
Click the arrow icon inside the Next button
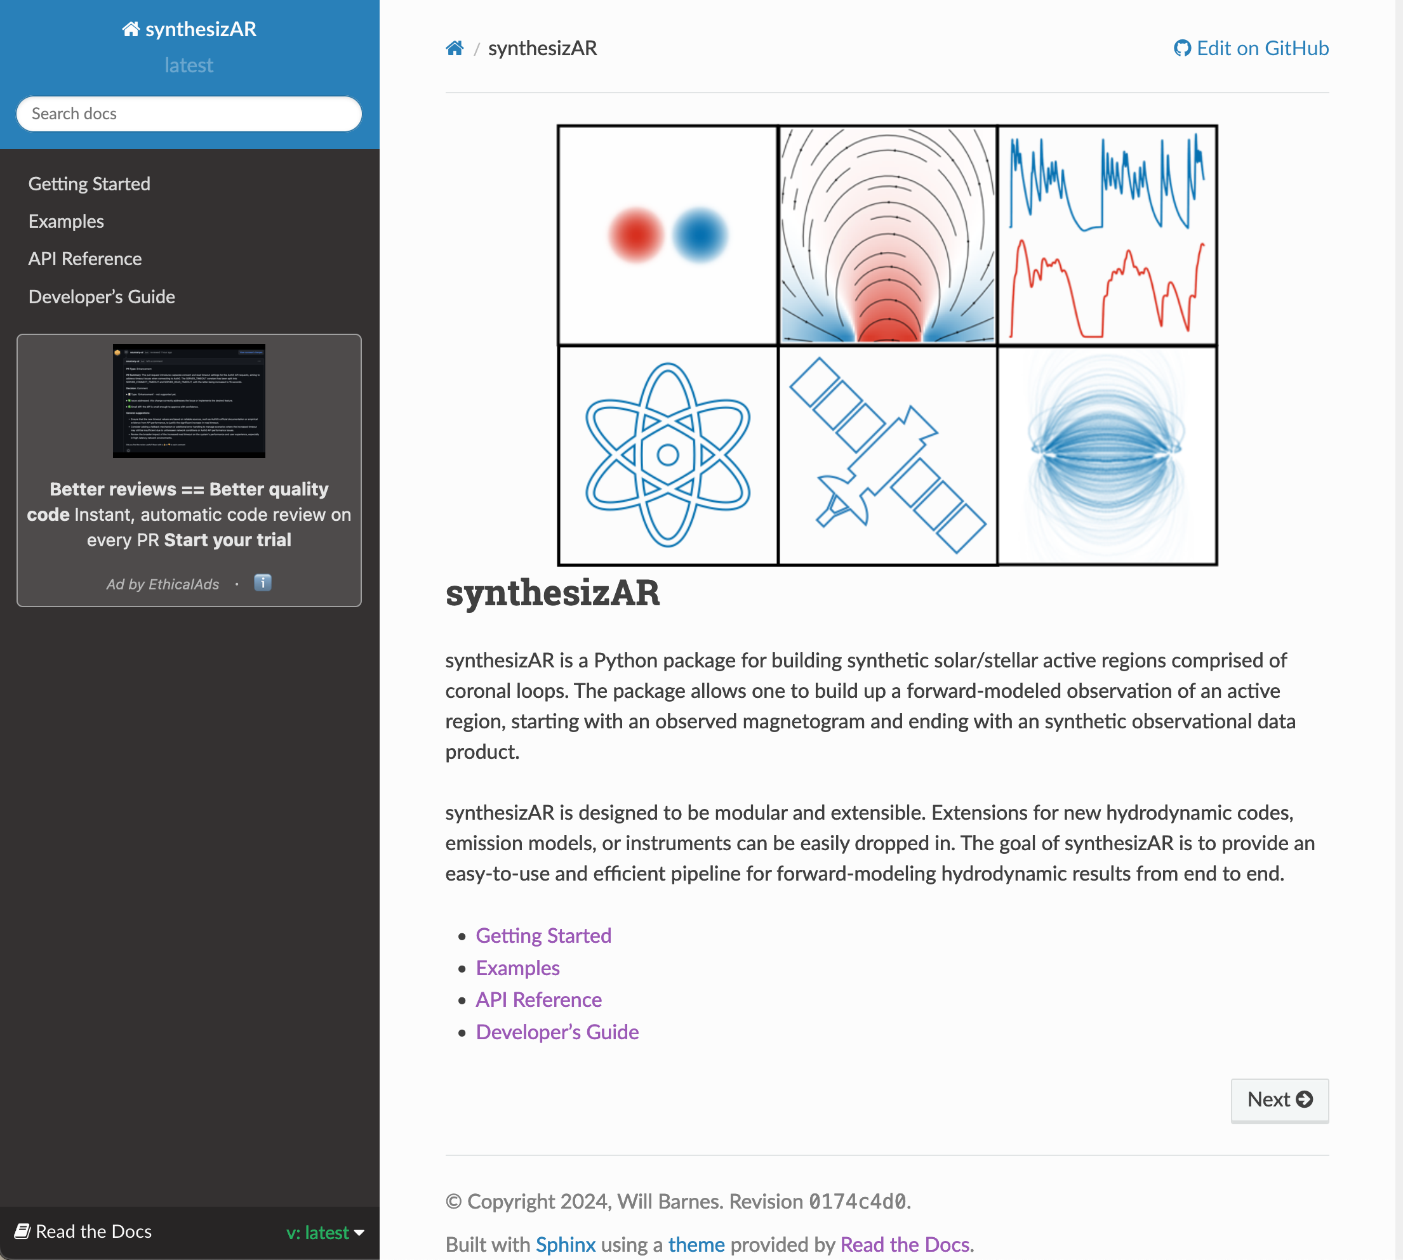point(1305,1099)
